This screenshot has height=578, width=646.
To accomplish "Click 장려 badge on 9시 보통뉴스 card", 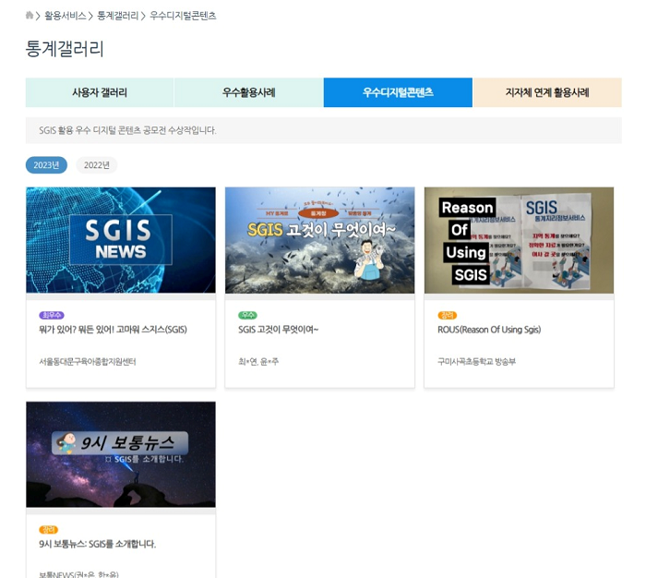I will point(48,530).
